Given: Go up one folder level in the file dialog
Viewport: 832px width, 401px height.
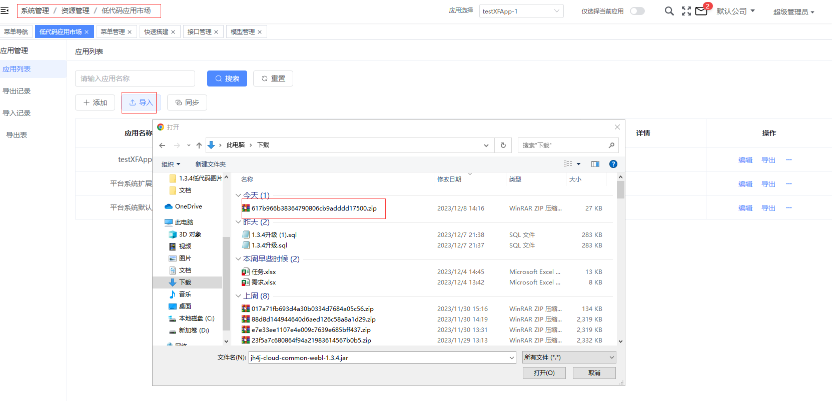Looking at the screenshot, I should (x=199, y=145).
